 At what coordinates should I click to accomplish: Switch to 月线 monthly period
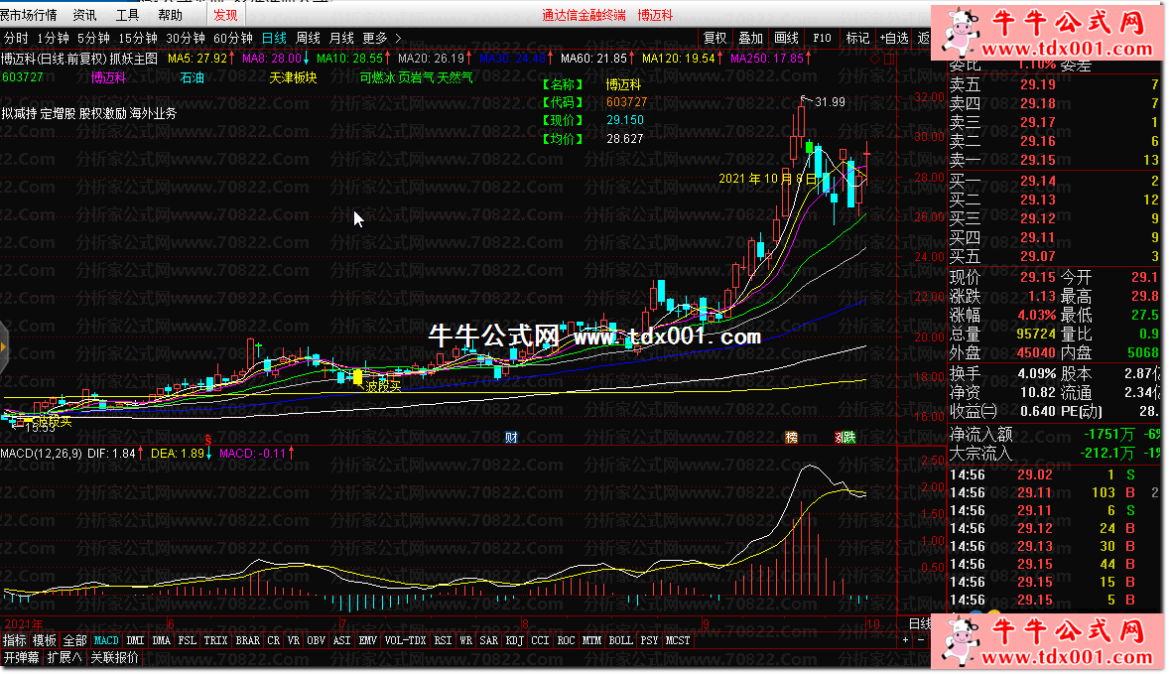[x=341, y=38]
